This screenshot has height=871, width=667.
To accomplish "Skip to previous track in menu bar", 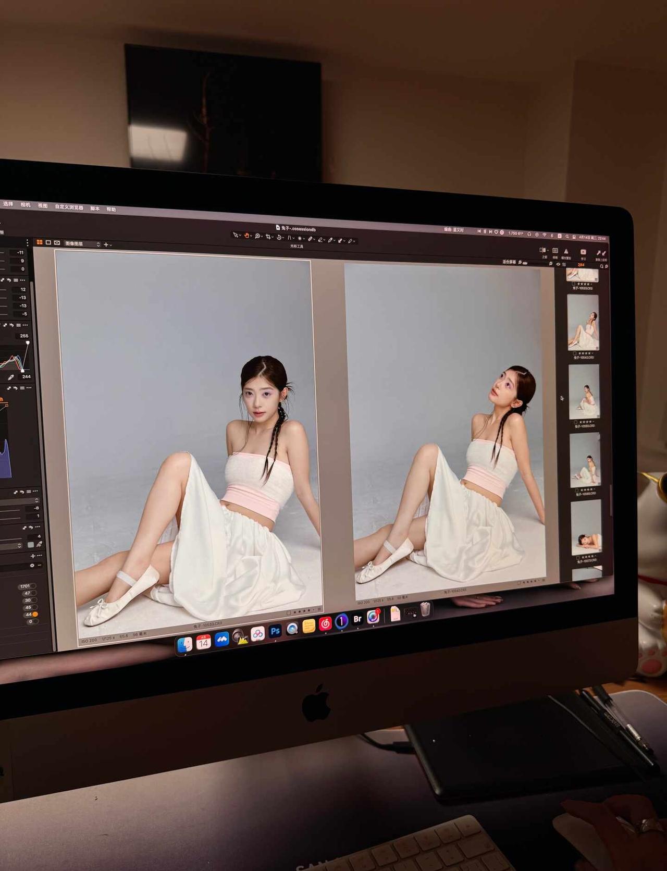I will click(x=479, y=231).
